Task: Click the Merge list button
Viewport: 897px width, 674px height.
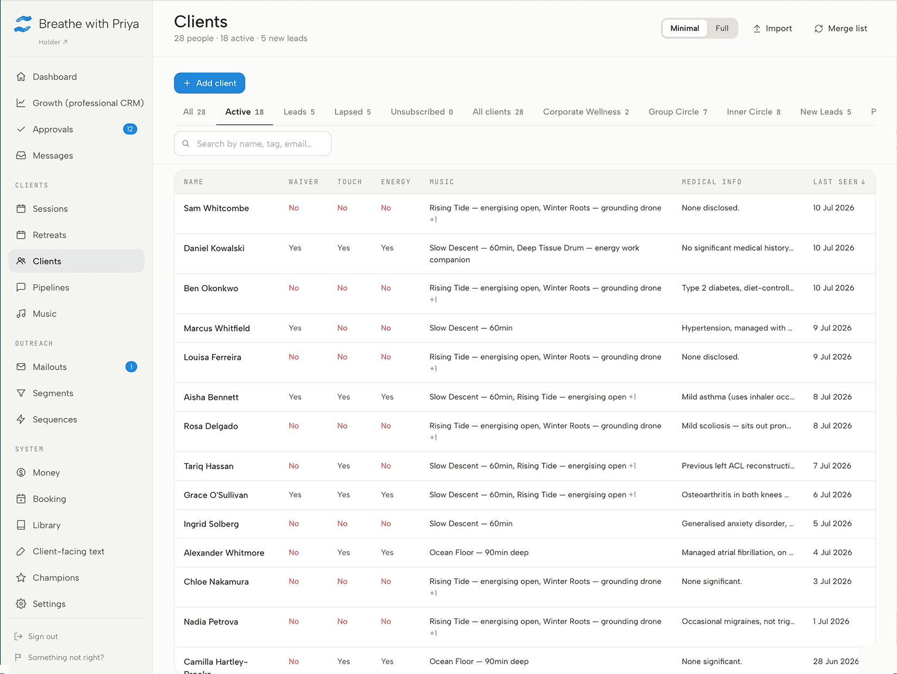Action: point(840,28)
